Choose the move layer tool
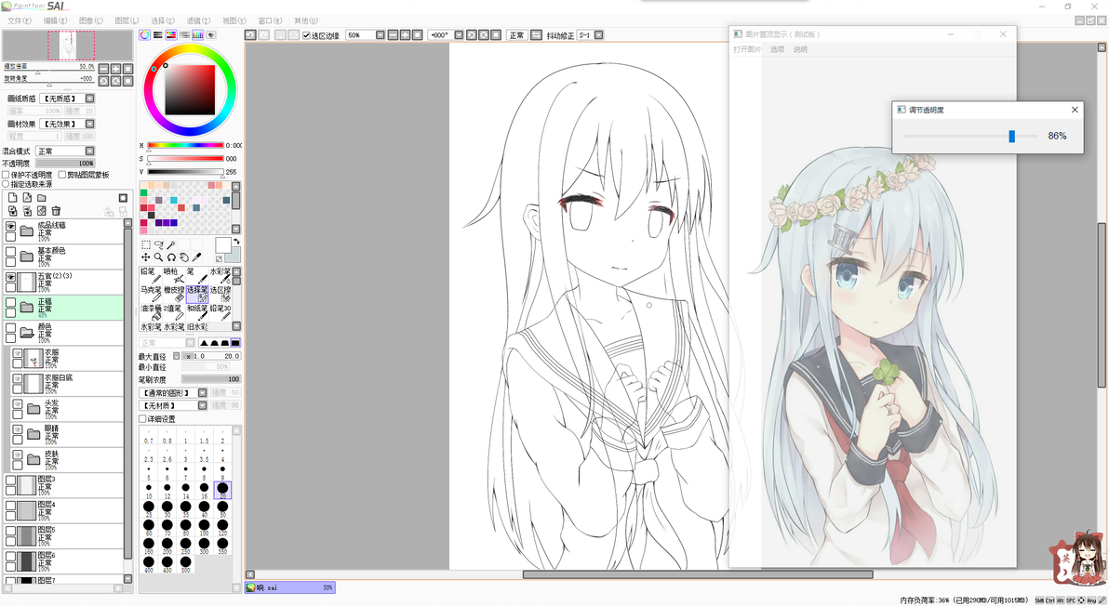Image resolution: width=1109 pixels, height=606 pixels. point(146,257)
